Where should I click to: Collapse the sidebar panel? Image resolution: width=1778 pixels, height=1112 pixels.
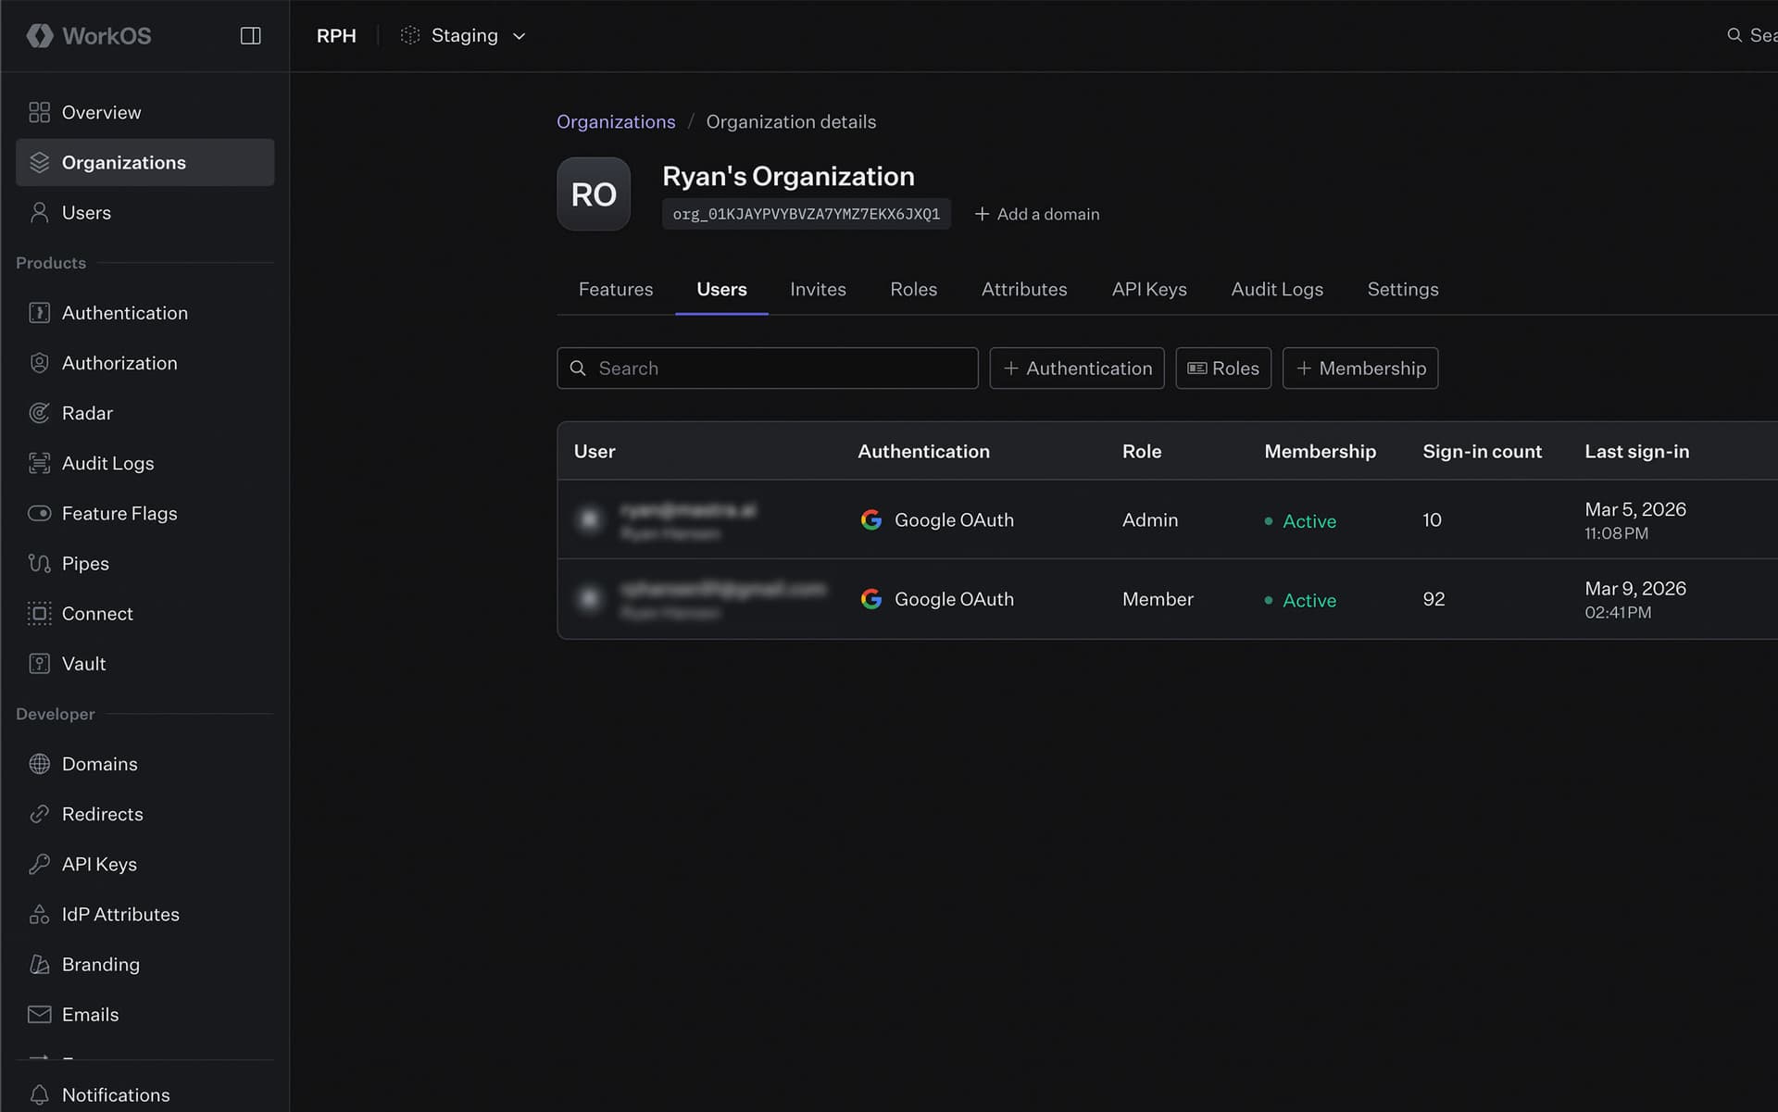[x=250, y=35]
